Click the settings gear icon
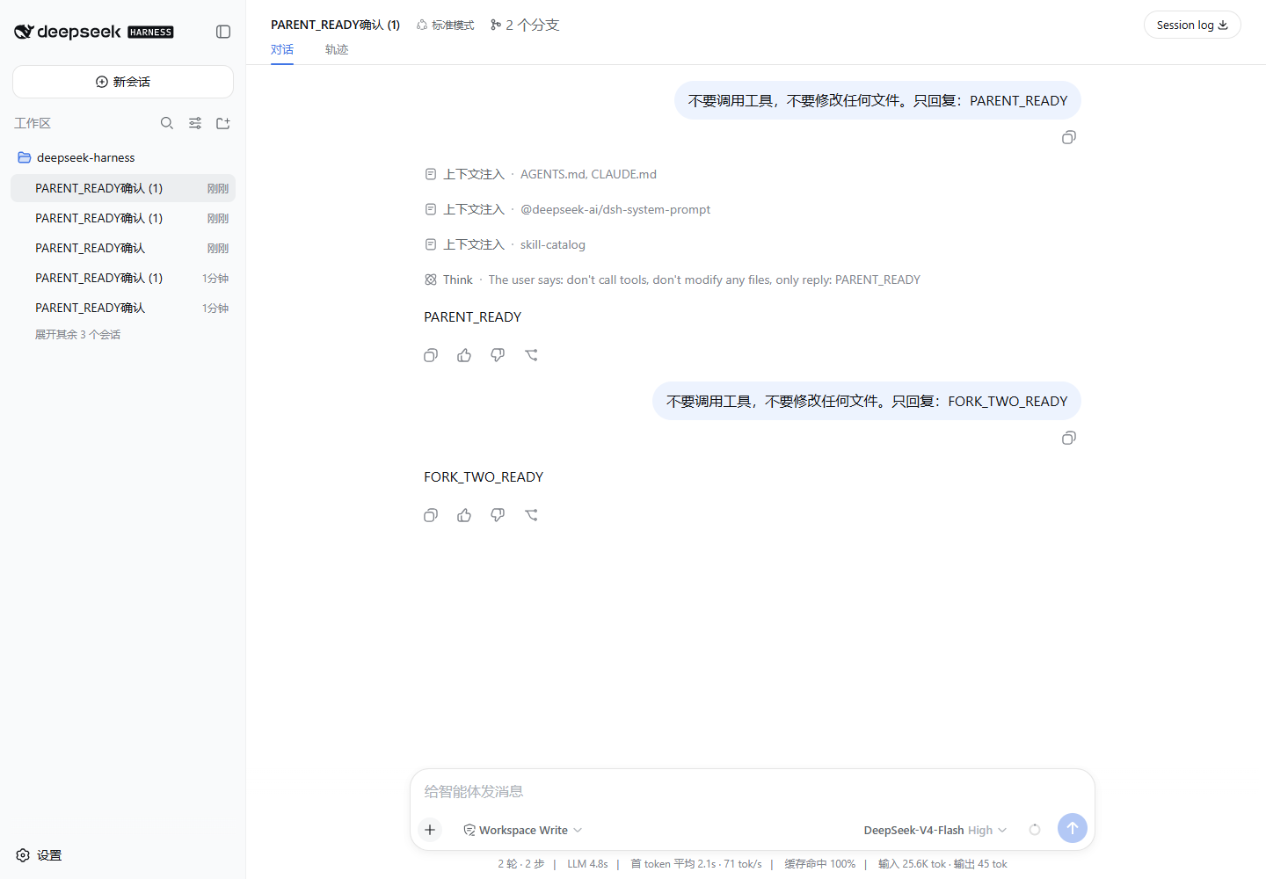1266x879 pixels. click(23, 855)
